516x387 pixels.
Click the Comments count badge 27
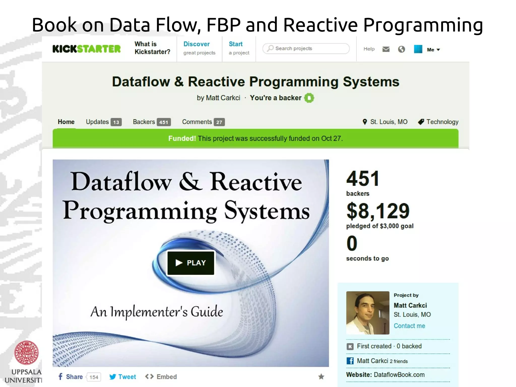coord(219,122)
